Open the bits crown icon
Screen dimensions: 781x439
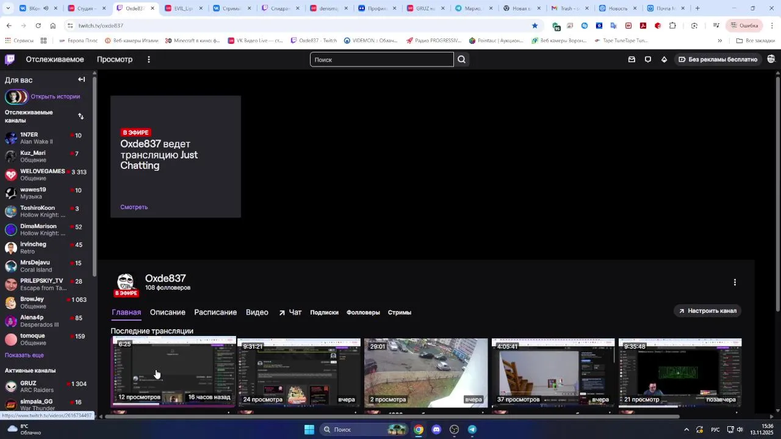[664, 59]
